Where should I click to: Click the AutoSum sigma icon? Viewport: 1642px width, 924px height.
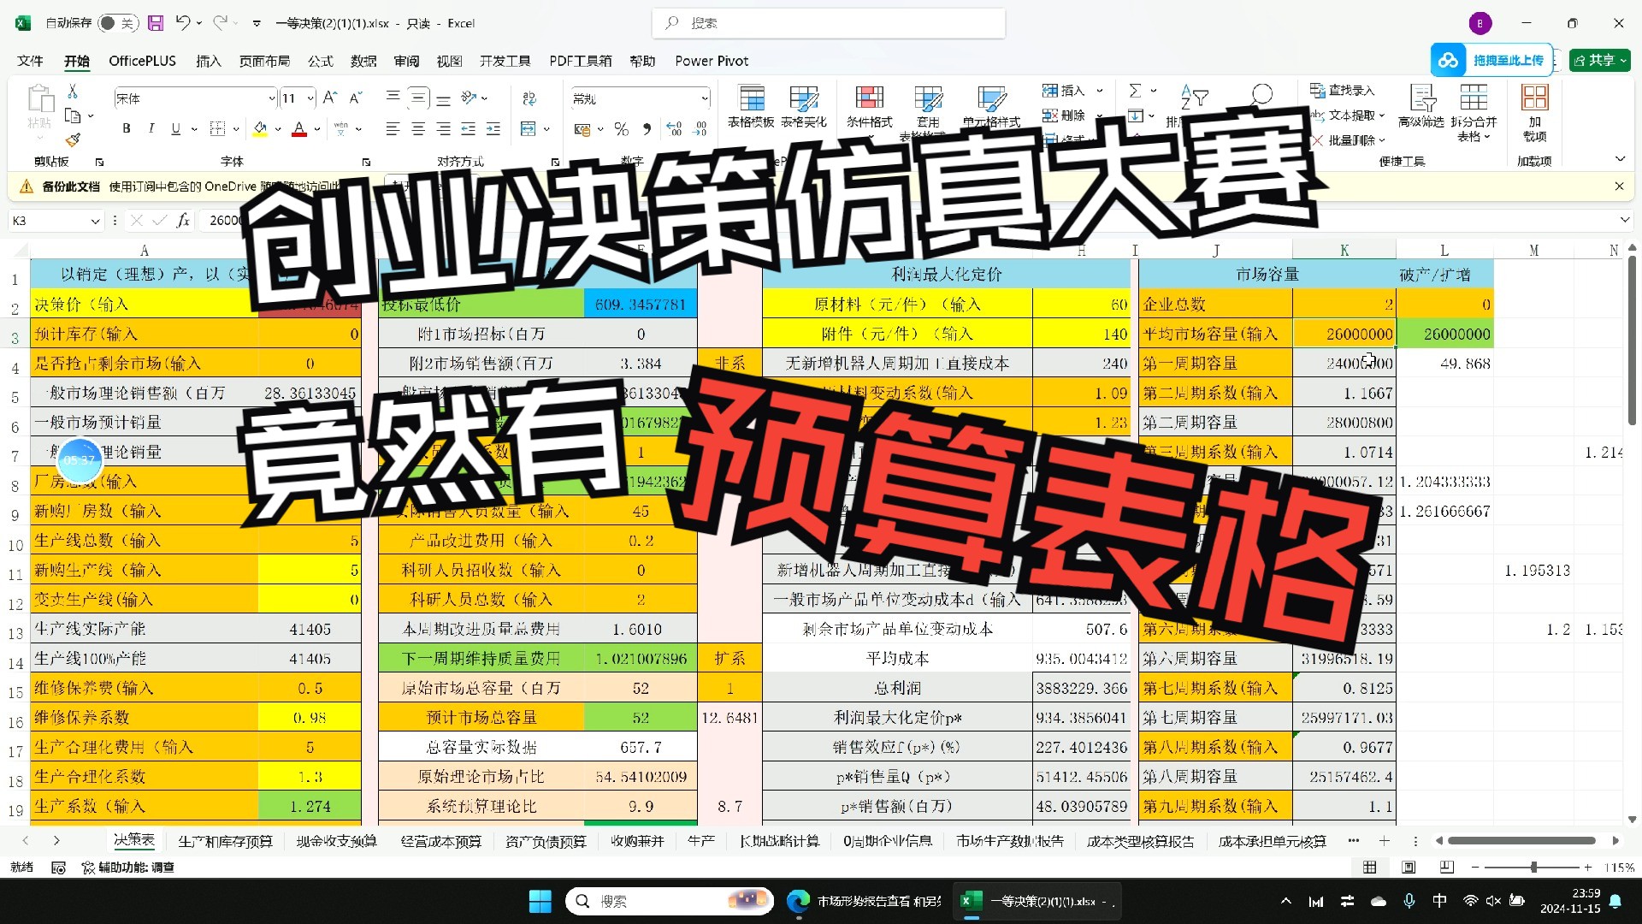point(1135,91)
